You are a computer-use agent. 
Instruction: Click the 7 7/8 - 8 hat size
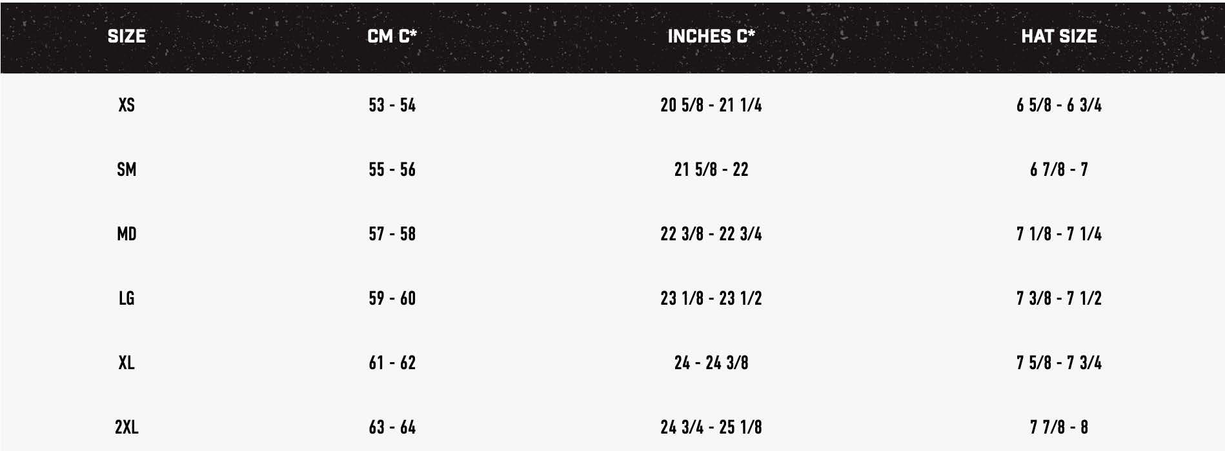(1058, 427)
